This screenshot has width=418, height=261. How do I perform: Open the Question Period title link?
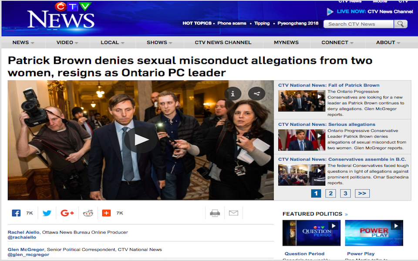point(304,254)
